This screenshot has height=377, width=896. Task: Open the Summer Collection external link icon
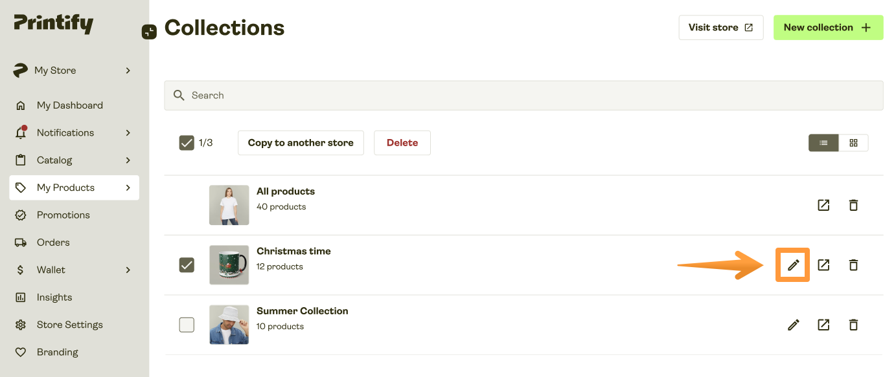tap(823, 325)
